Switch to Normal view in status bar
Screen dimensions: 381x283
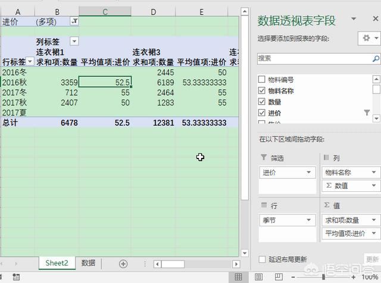coord(238,277)
